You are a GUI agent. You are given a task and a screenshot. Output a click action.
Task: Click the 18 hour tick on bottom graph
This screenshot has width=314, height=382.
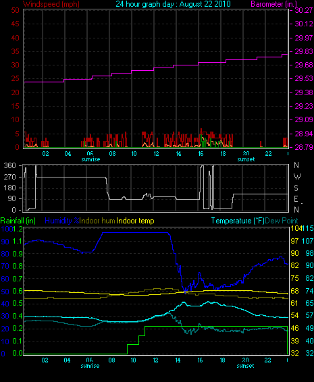[222, 360]
